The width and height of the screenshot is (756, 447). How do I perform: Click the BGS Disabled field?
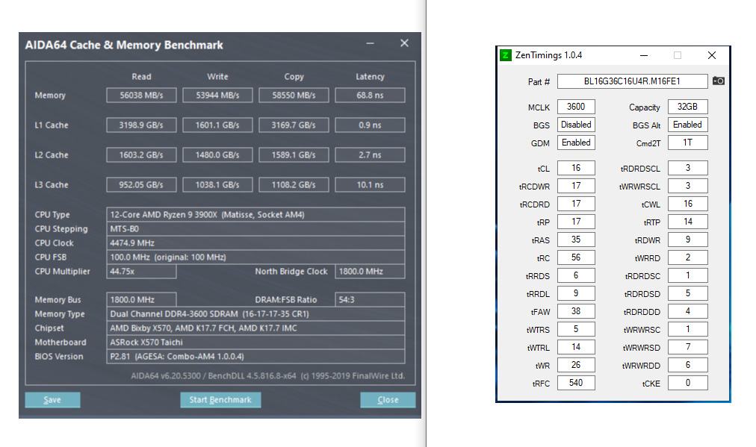[x=576, y=125]
